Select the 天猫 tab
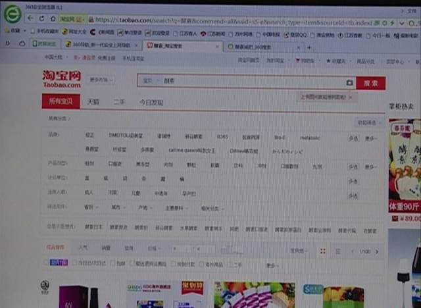The width and height of the screenshot is (421, 308). tap(93, 102)
